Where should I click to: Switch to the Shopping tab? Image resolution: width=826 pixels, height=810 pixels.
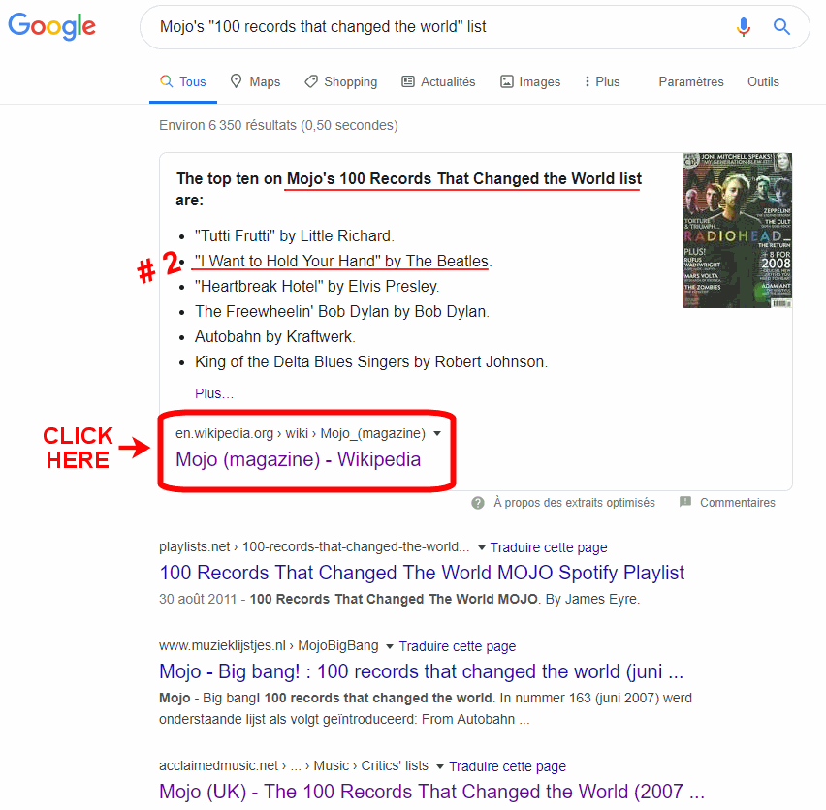click(341, 81)
